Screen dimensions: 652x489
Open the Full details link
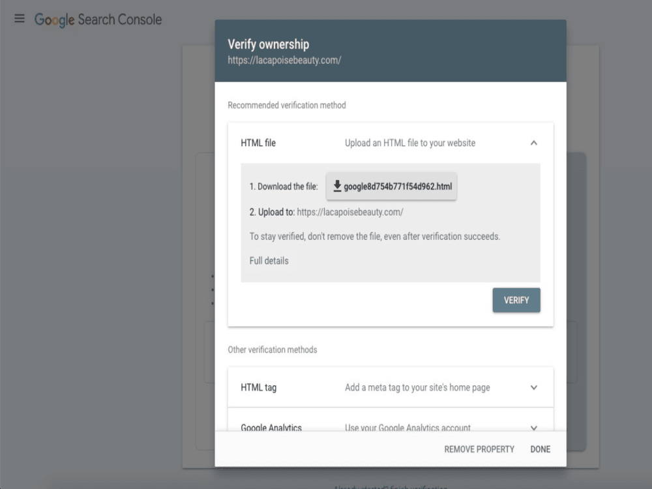coord(269,261)
